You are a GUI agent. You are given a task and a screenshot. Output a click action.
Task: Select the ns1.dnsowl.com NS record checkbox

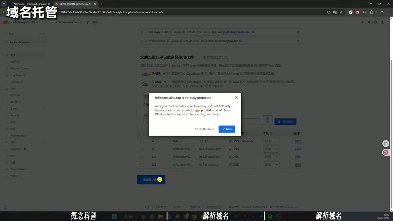(141, 165)
